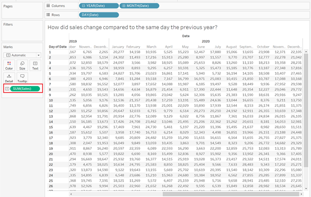Click the cell with value 29,772
Screen dimensions: 311x197
coord(296,89)
